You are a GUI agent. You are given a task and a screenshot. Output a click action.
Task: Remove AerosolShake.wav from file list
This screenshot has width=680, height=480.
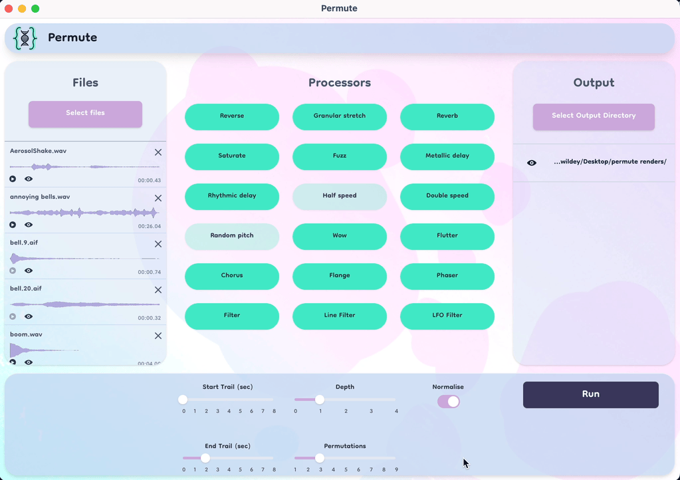pyautogui.click(x=158, y=152)
